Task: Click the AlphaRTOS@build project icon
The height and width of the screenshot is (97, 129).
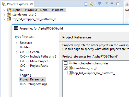Action: [x=9, y=10]
